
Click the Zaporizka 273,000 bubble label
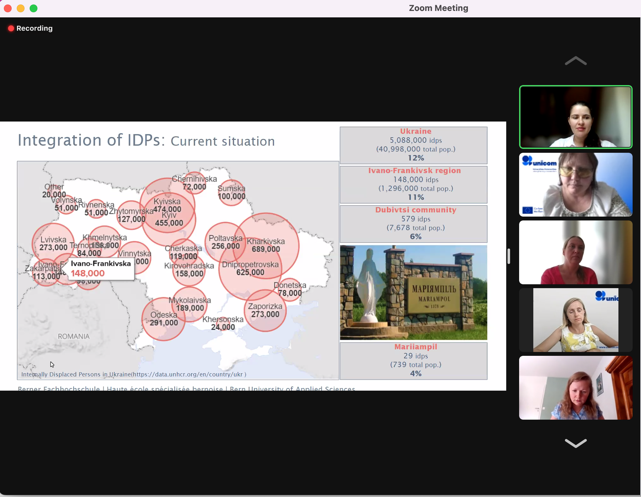265,310
